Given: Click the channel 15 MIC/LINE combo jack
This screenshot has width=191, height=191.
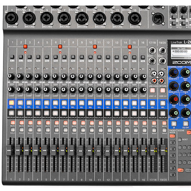Looking at the screenshot, I should [x=135, y=18].
